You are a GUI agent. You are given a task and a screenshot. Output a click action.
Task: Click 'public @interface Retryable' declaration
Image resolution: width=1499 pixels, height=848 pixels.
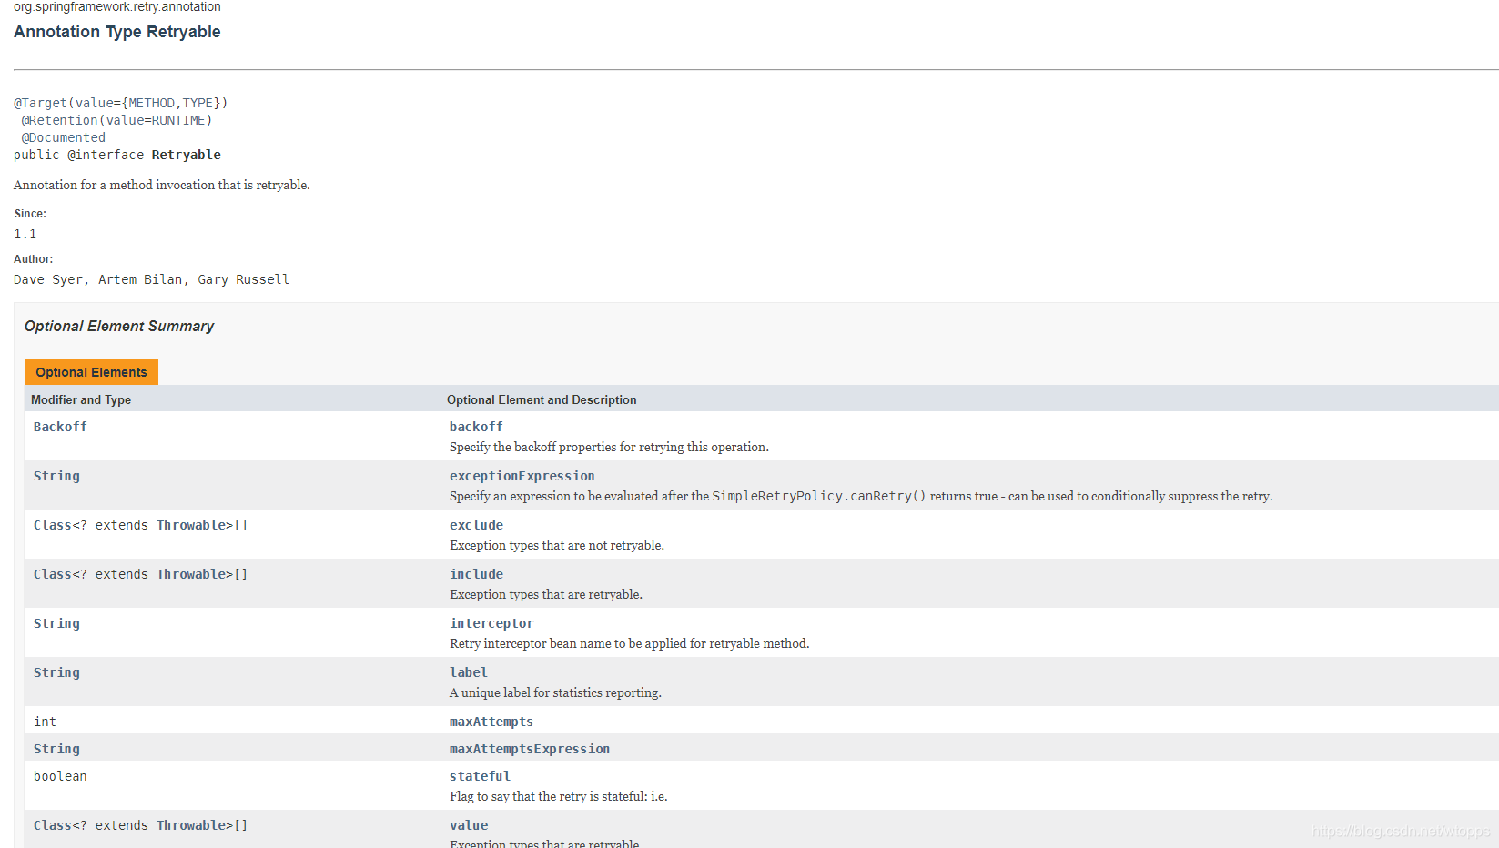(x=117, y=155)
